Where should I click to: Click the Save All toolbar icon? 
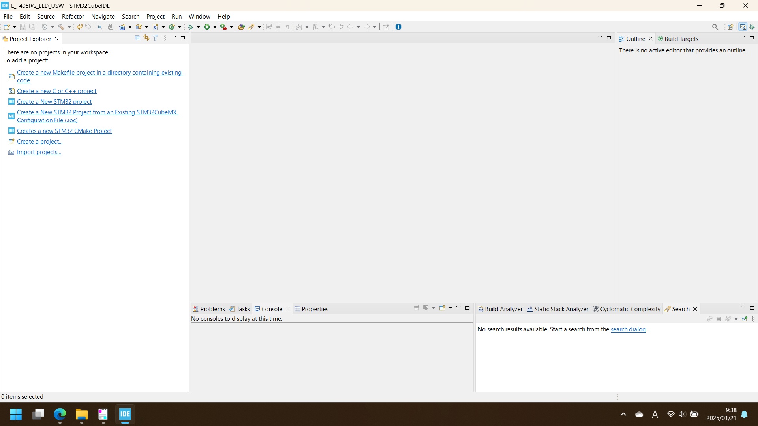(x=32, y=27)
